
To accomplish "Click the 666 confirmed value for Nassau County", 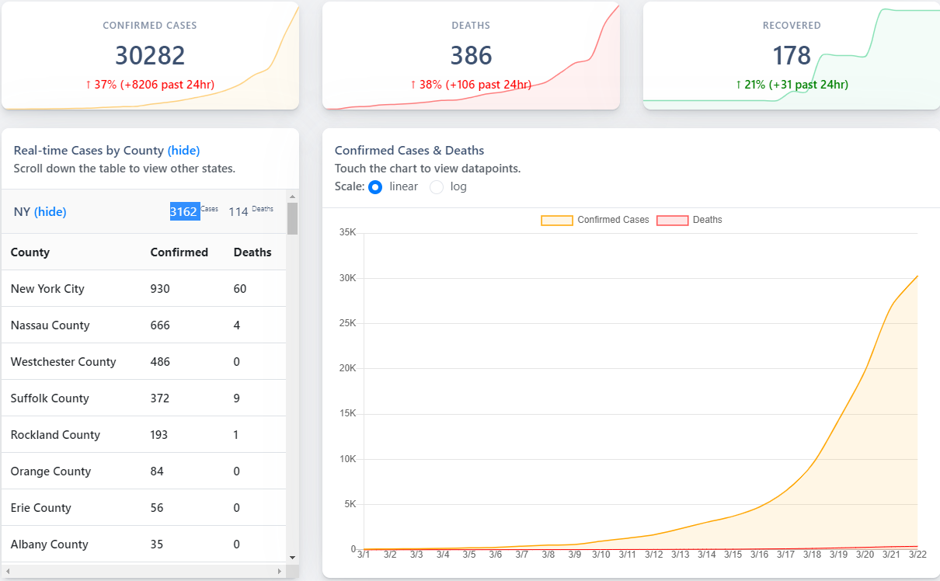I will tap(160, 325).
